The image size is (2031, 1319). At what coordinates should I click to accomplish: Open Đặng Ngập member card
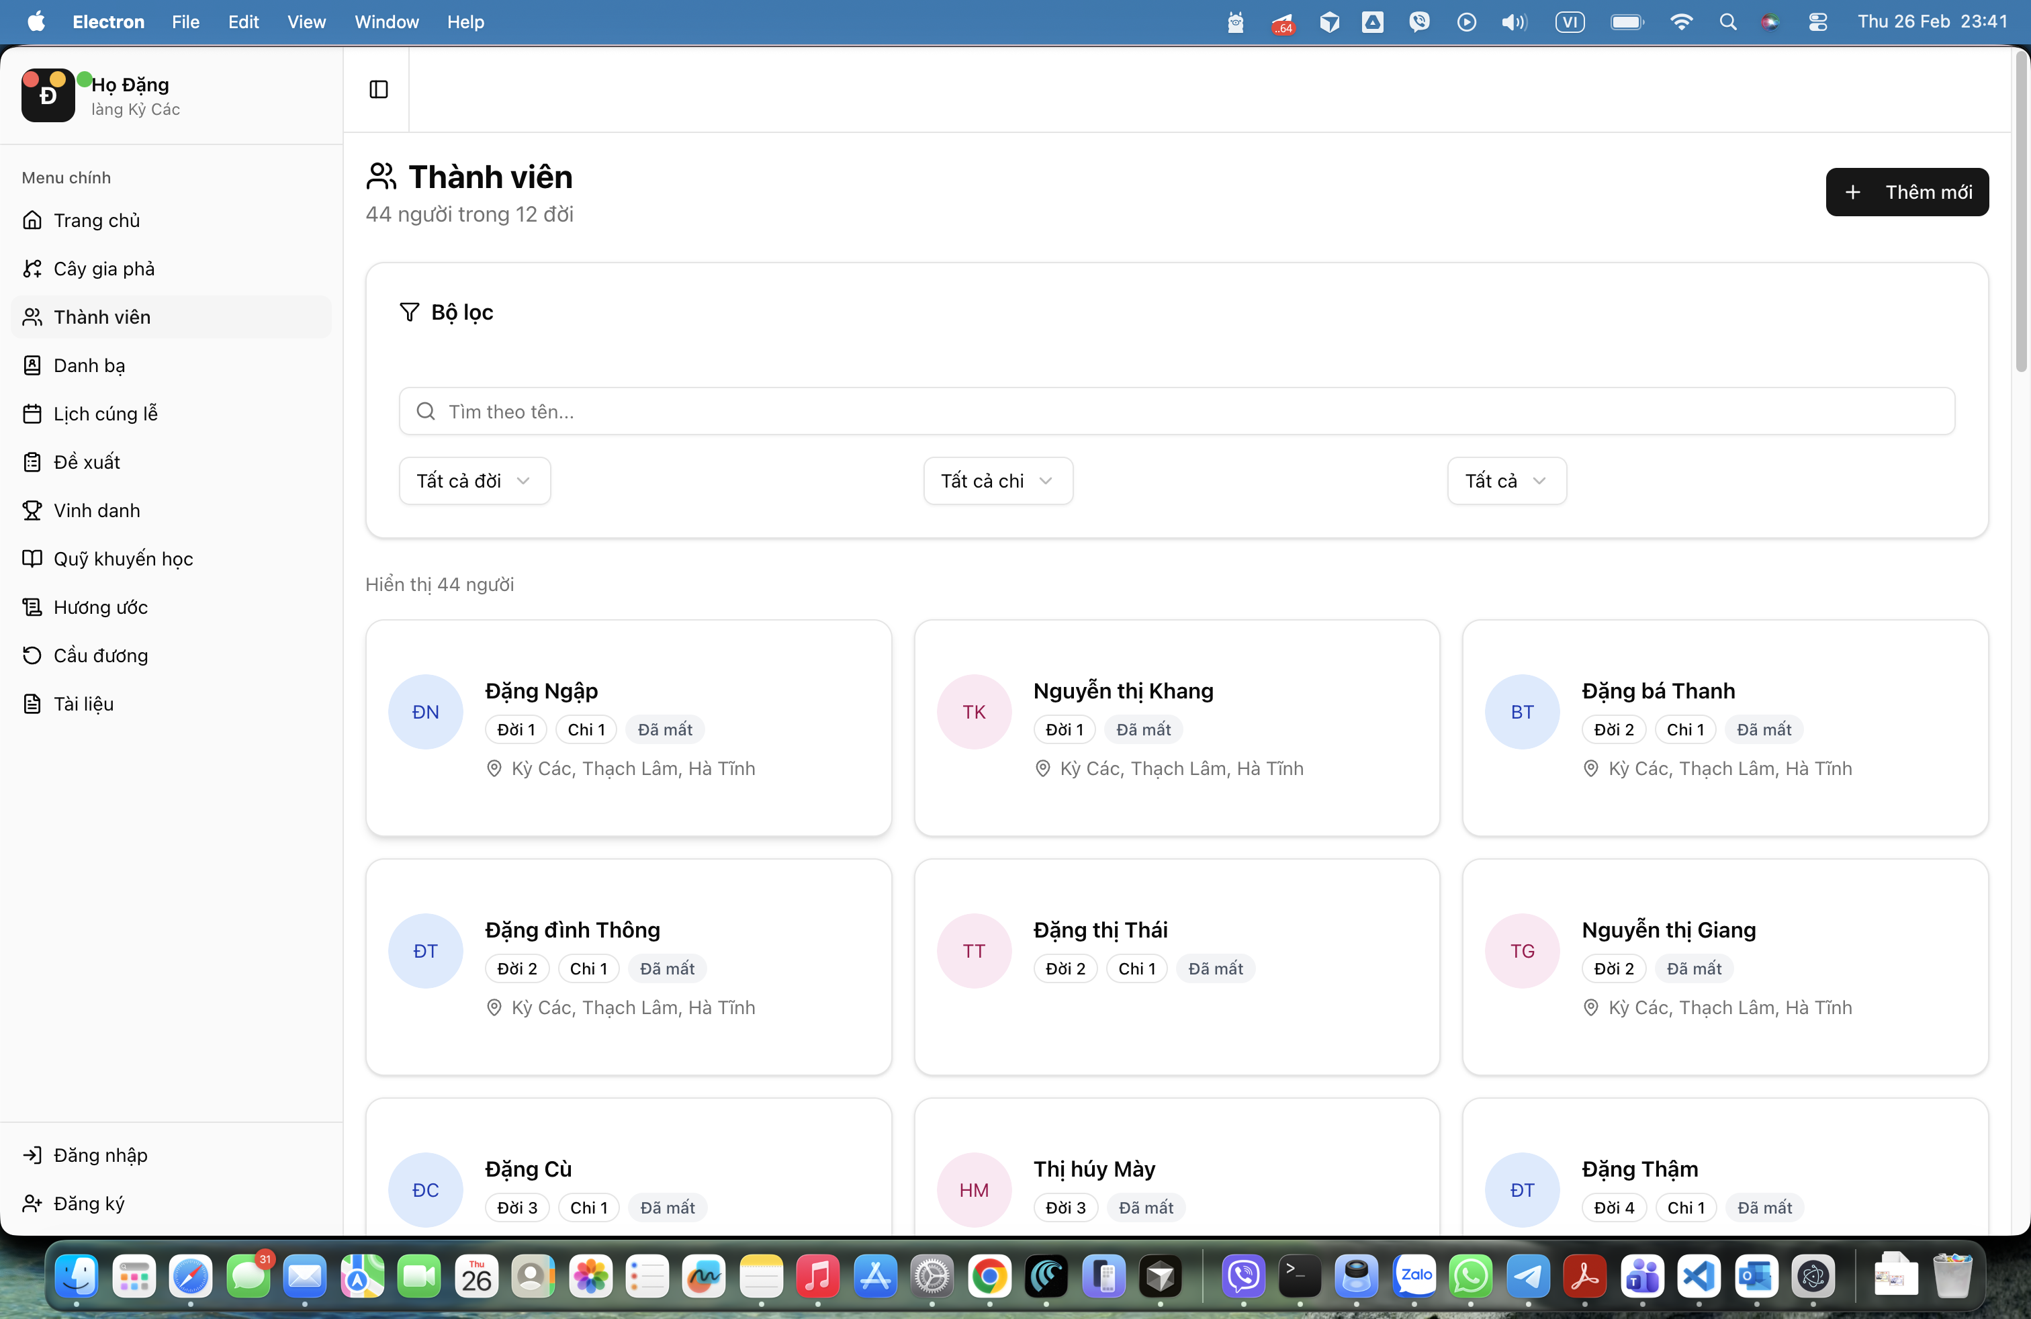tap(628, 727)
